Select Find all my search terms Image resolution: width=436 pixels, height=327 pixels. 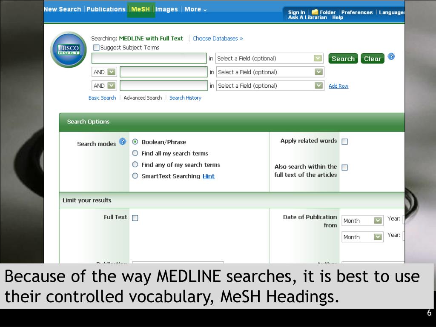click(135, 153)
